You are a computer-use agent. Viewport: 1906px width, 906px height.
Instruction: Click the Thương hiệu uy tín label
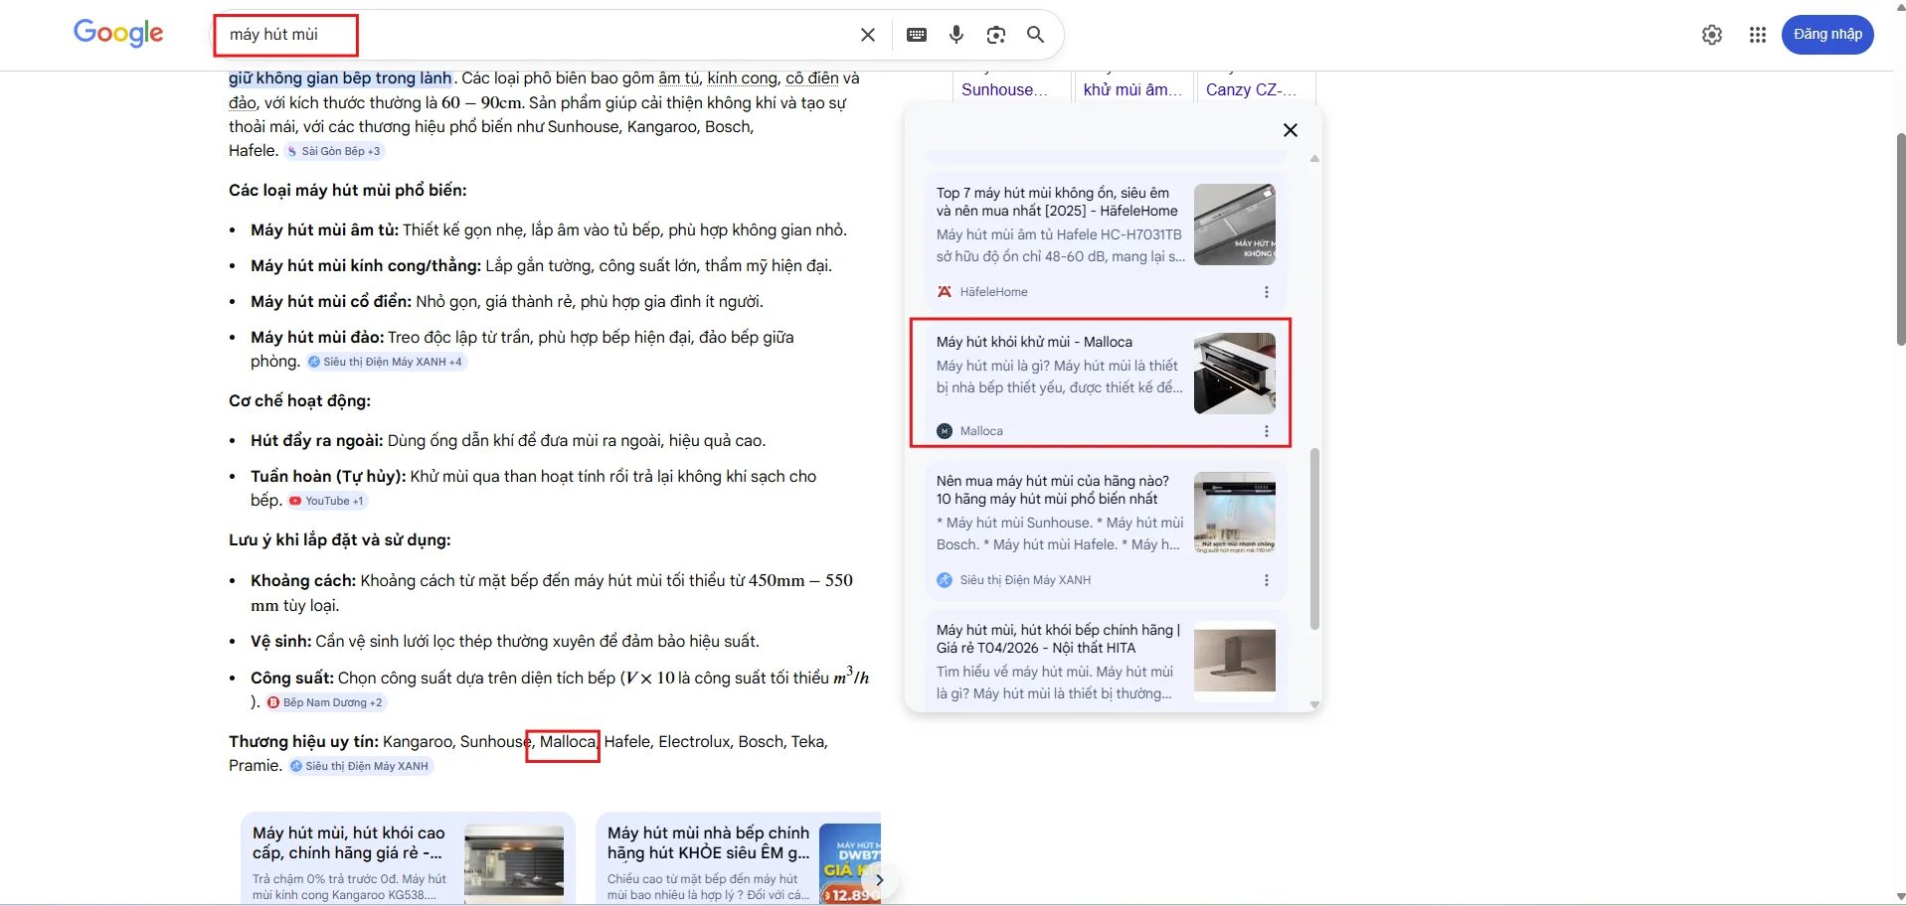click(303, 742)
